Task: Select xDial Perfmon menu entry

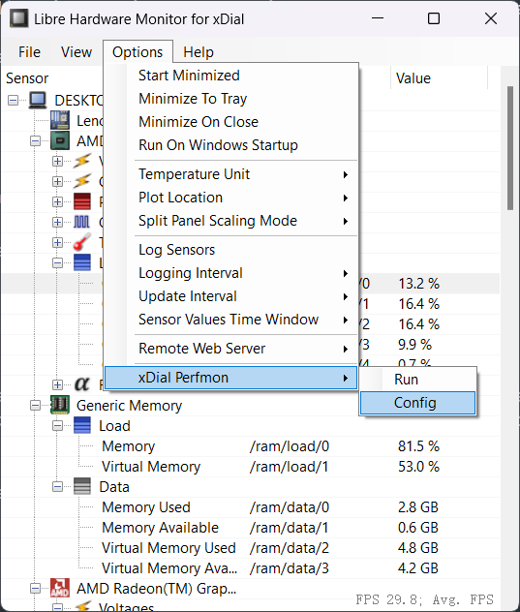Action: click(231, 378)
